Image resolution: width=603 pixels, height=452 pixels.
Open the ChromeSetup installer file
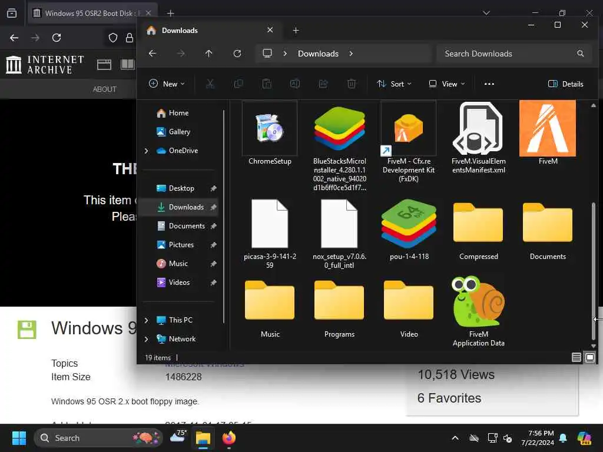tap(270, 134)
